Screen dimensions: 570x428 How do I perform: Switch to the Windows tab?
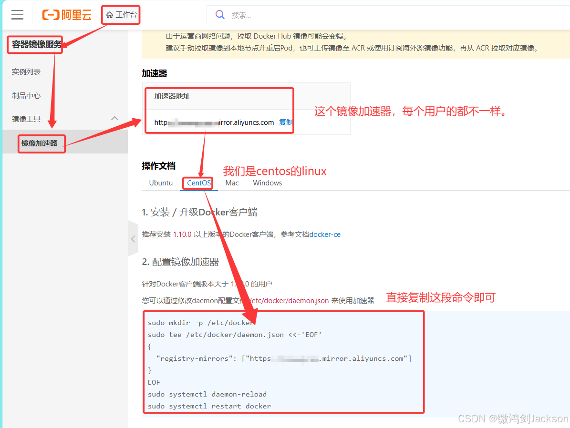[x=267, y=183]
